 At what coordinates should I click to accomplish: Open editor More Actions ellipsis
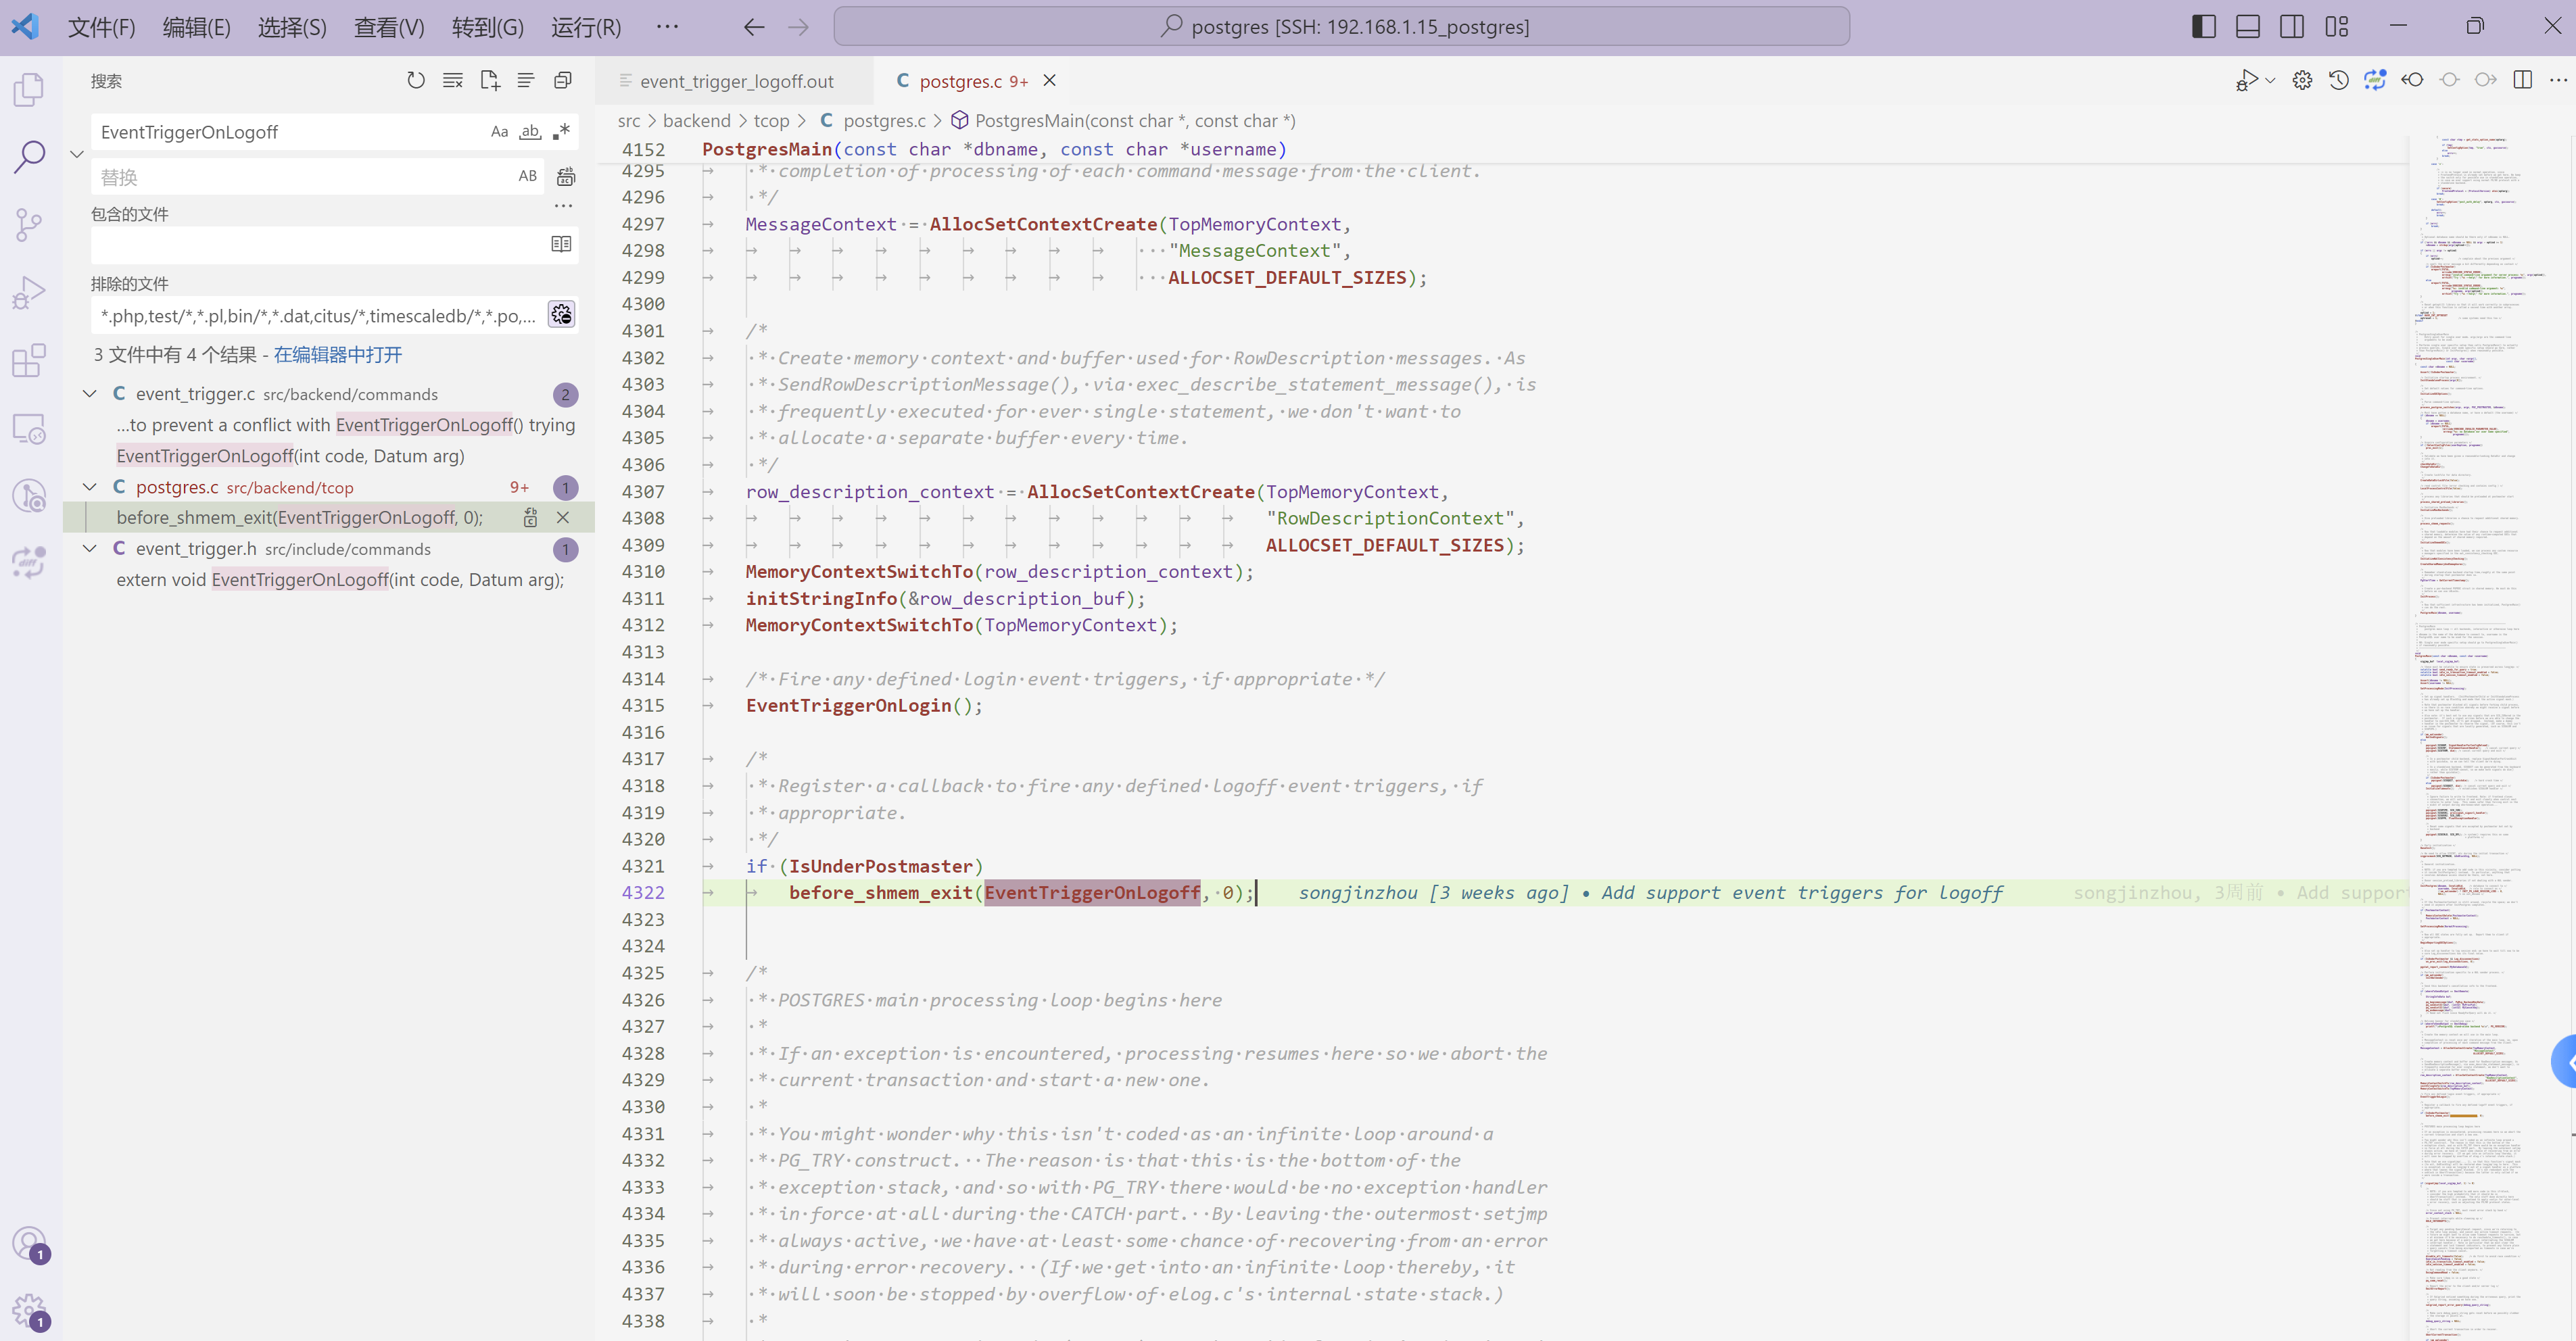tap(2559, 80)
